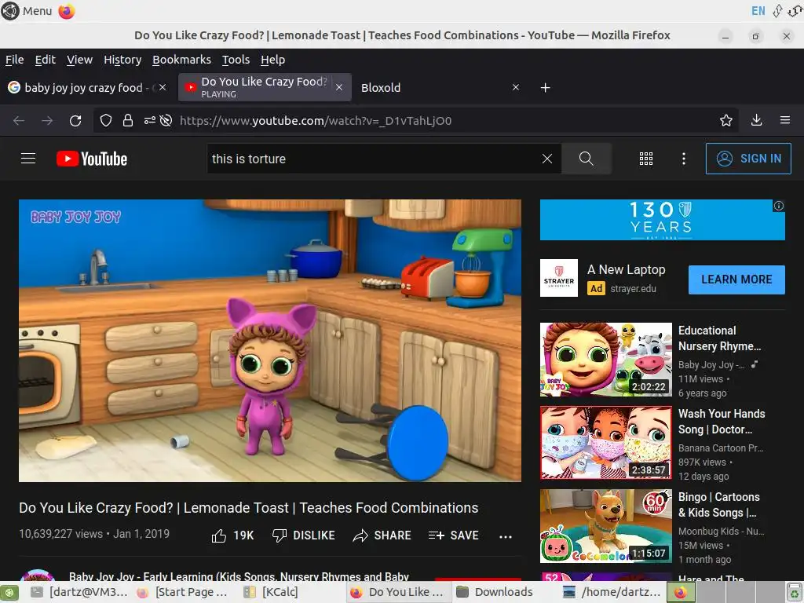This screenshot has width=804, height=603.
Task: Open the YouTube apps grid
Action: 646,159
